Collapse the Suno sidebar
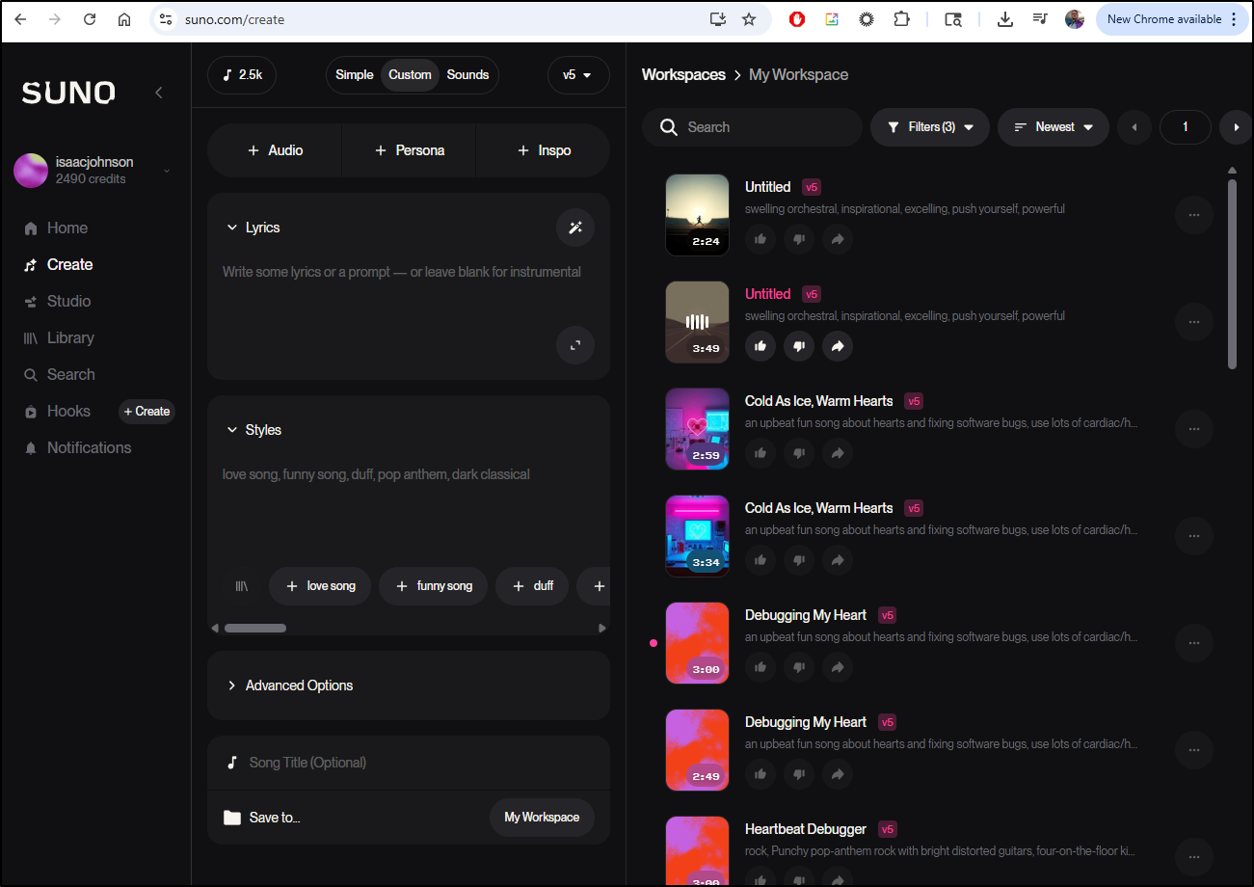 [159, 93]
